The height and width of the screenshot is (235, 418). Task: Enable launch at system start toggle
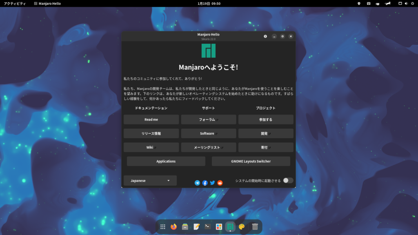[x=288, y=180]
